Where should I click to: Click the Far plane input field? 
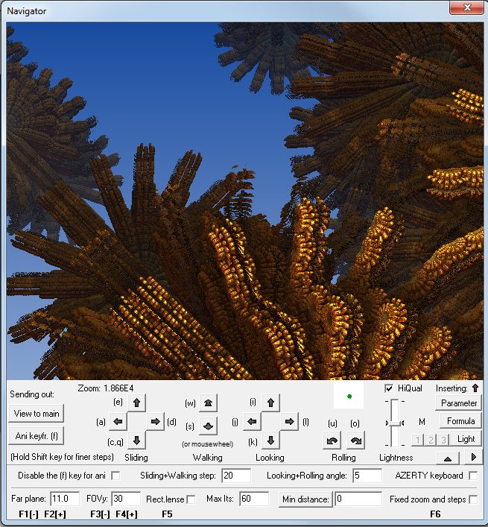coord(65,499)
